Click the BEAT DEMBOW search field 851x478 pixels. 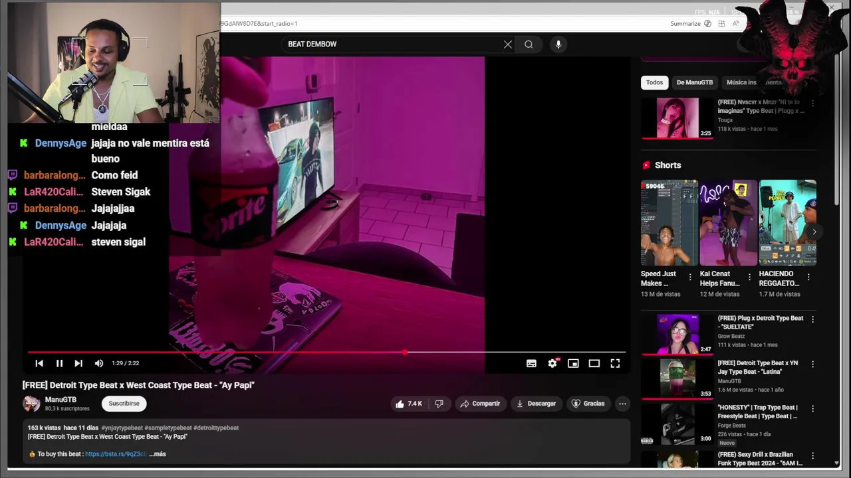[392, 44]
